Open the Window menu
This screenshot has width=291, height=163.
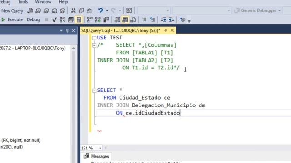tap(43, 2)
